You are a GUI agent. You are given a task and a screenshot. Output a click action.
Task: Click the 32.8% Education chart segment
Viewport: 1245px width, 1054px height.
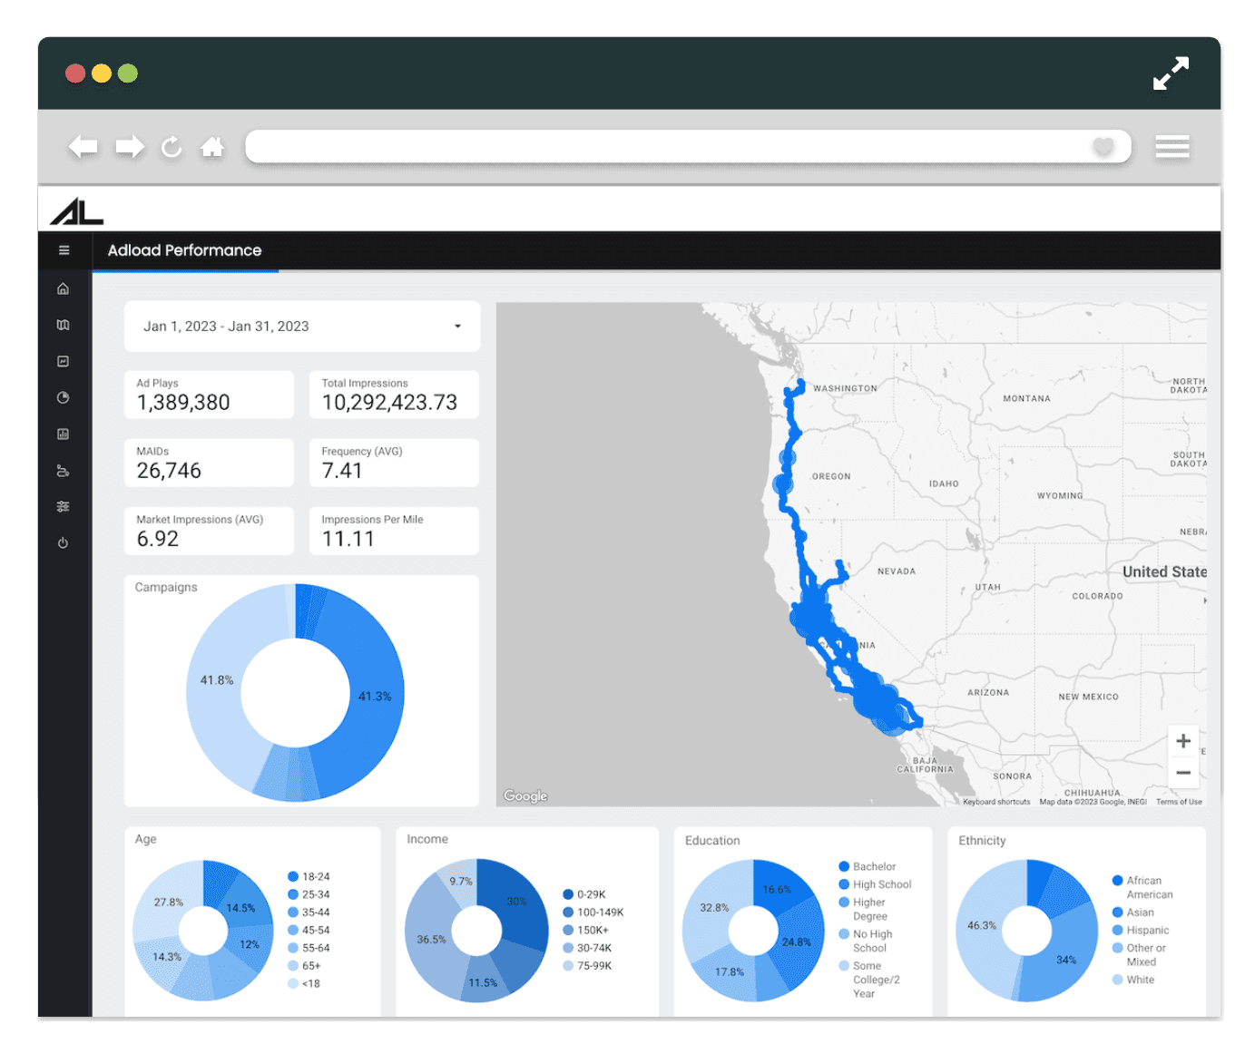point(714,908)
